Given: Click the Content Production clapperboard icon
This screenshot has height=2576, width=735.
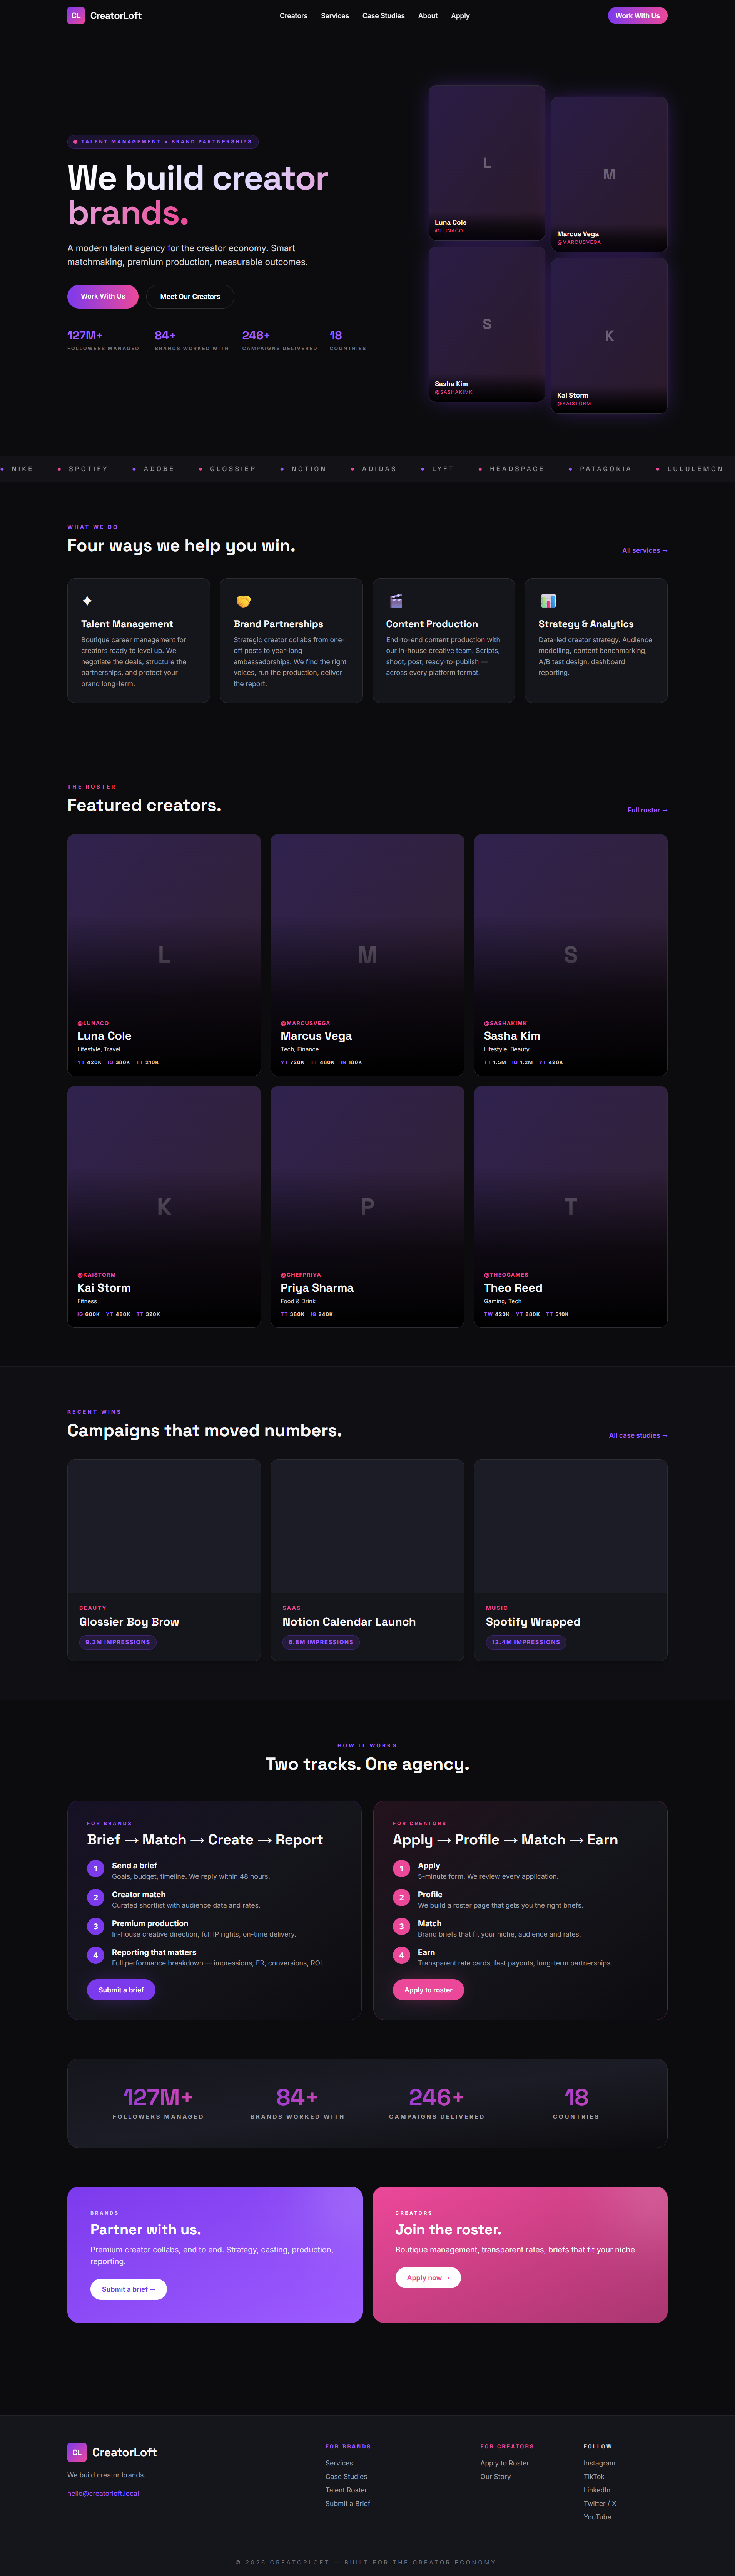Looking at the screenshot, I should 396,601.
